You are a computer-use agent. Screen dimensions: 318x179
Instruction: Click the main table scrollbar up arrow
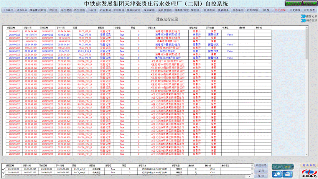306,27
